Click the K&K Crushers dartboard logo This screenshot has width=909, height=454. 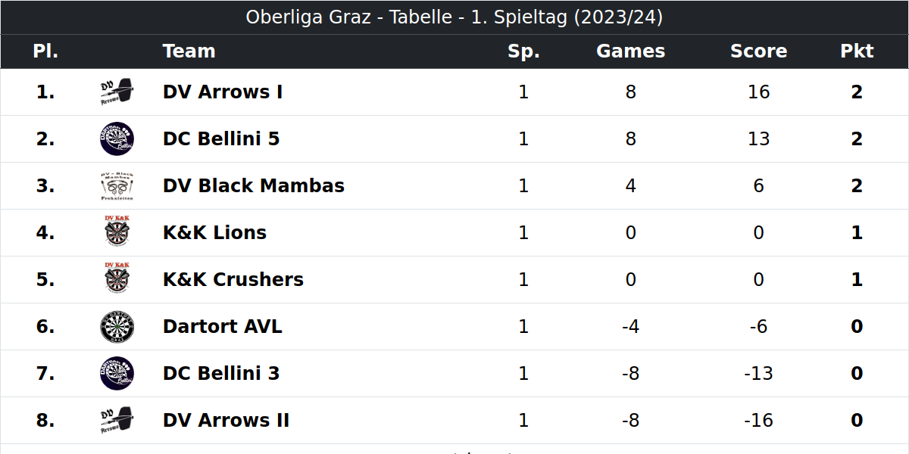tap(117, 280)
